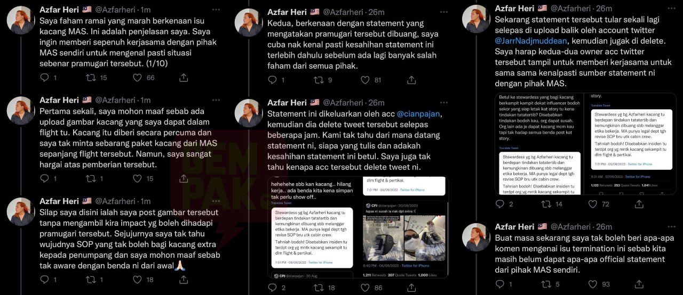
Task: Open more options on the first tweet
Action: point(215,10)
